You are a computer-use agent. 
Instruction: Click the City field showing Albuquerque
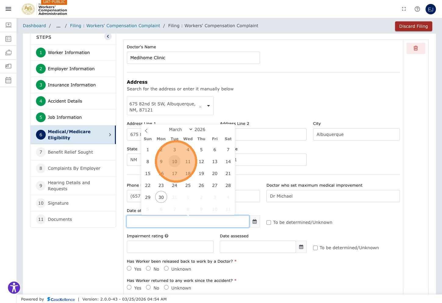coord(356,134)
